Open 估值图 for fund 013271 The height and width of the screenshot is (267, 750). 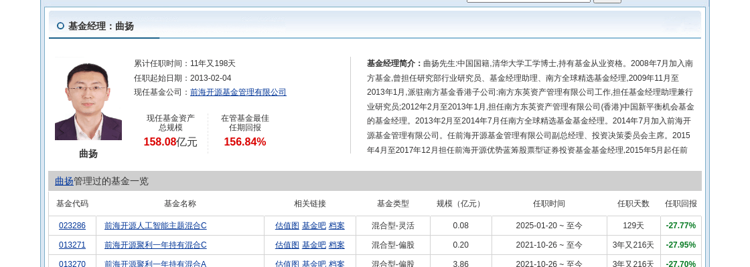[x=287, y=245]
